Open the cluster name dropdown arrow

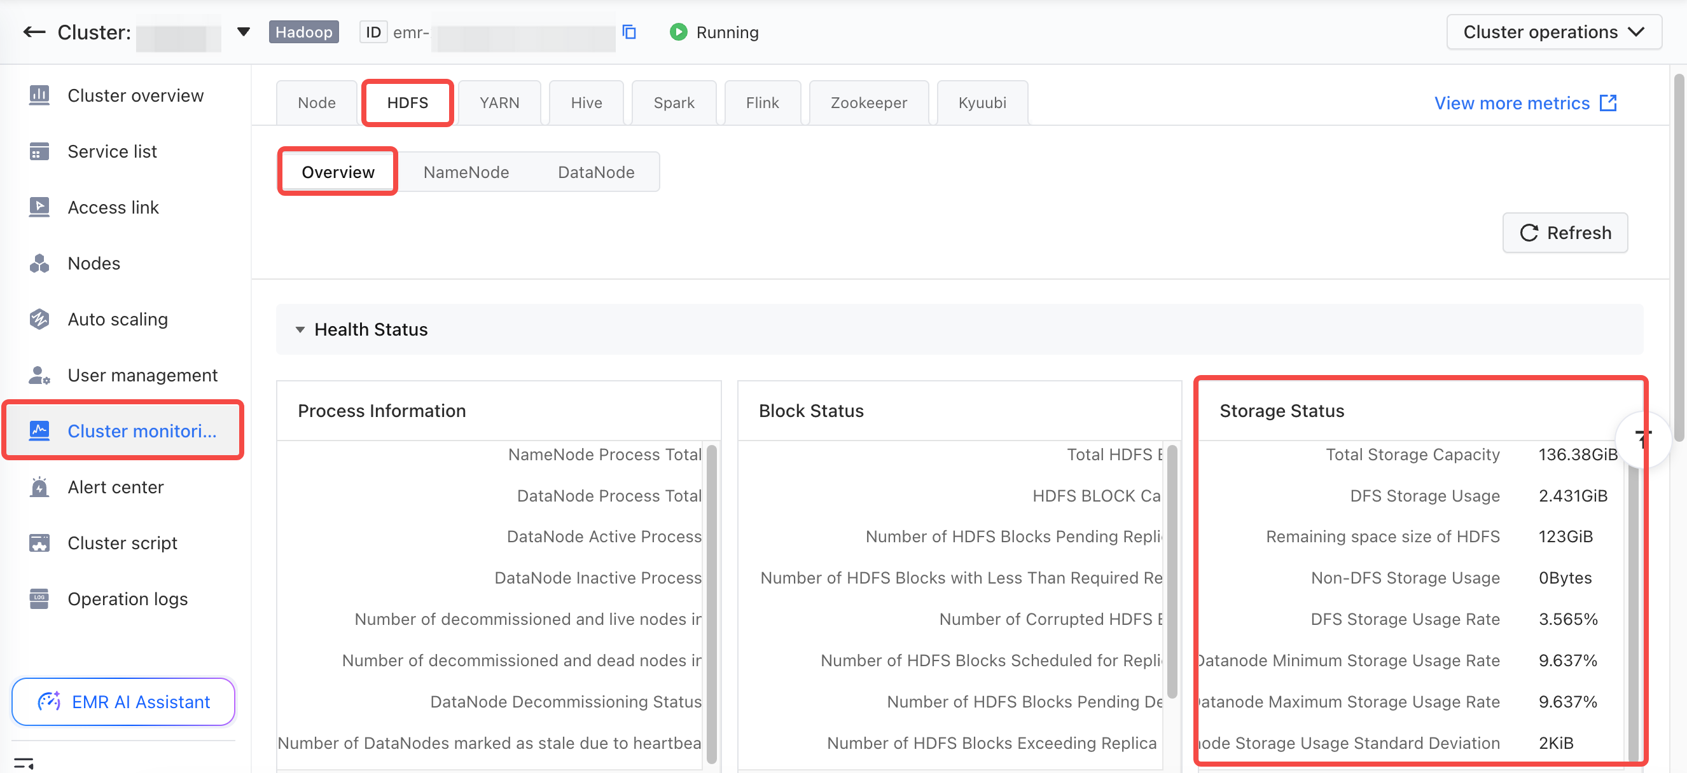tap(244, 32)
